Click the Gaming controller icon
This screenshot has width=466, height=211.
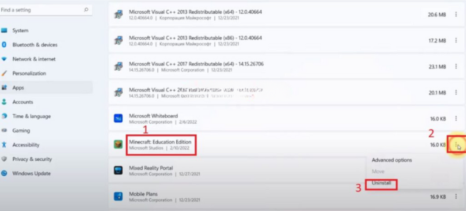[4, 130]
